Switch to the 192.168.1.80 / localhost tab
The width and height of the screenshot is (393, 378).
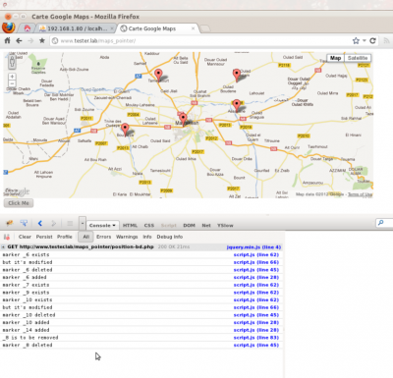point(77,28)
